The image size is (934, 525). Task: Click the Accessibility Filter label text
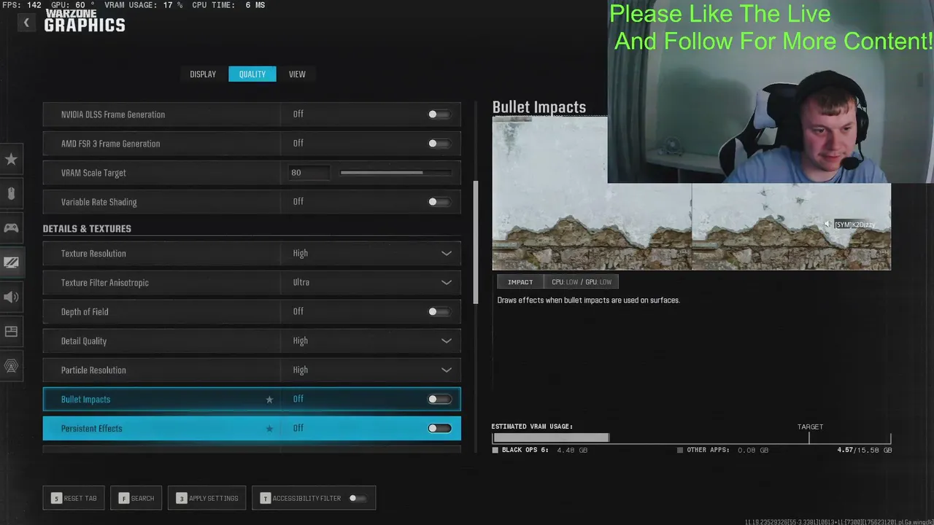coord(306,499)
